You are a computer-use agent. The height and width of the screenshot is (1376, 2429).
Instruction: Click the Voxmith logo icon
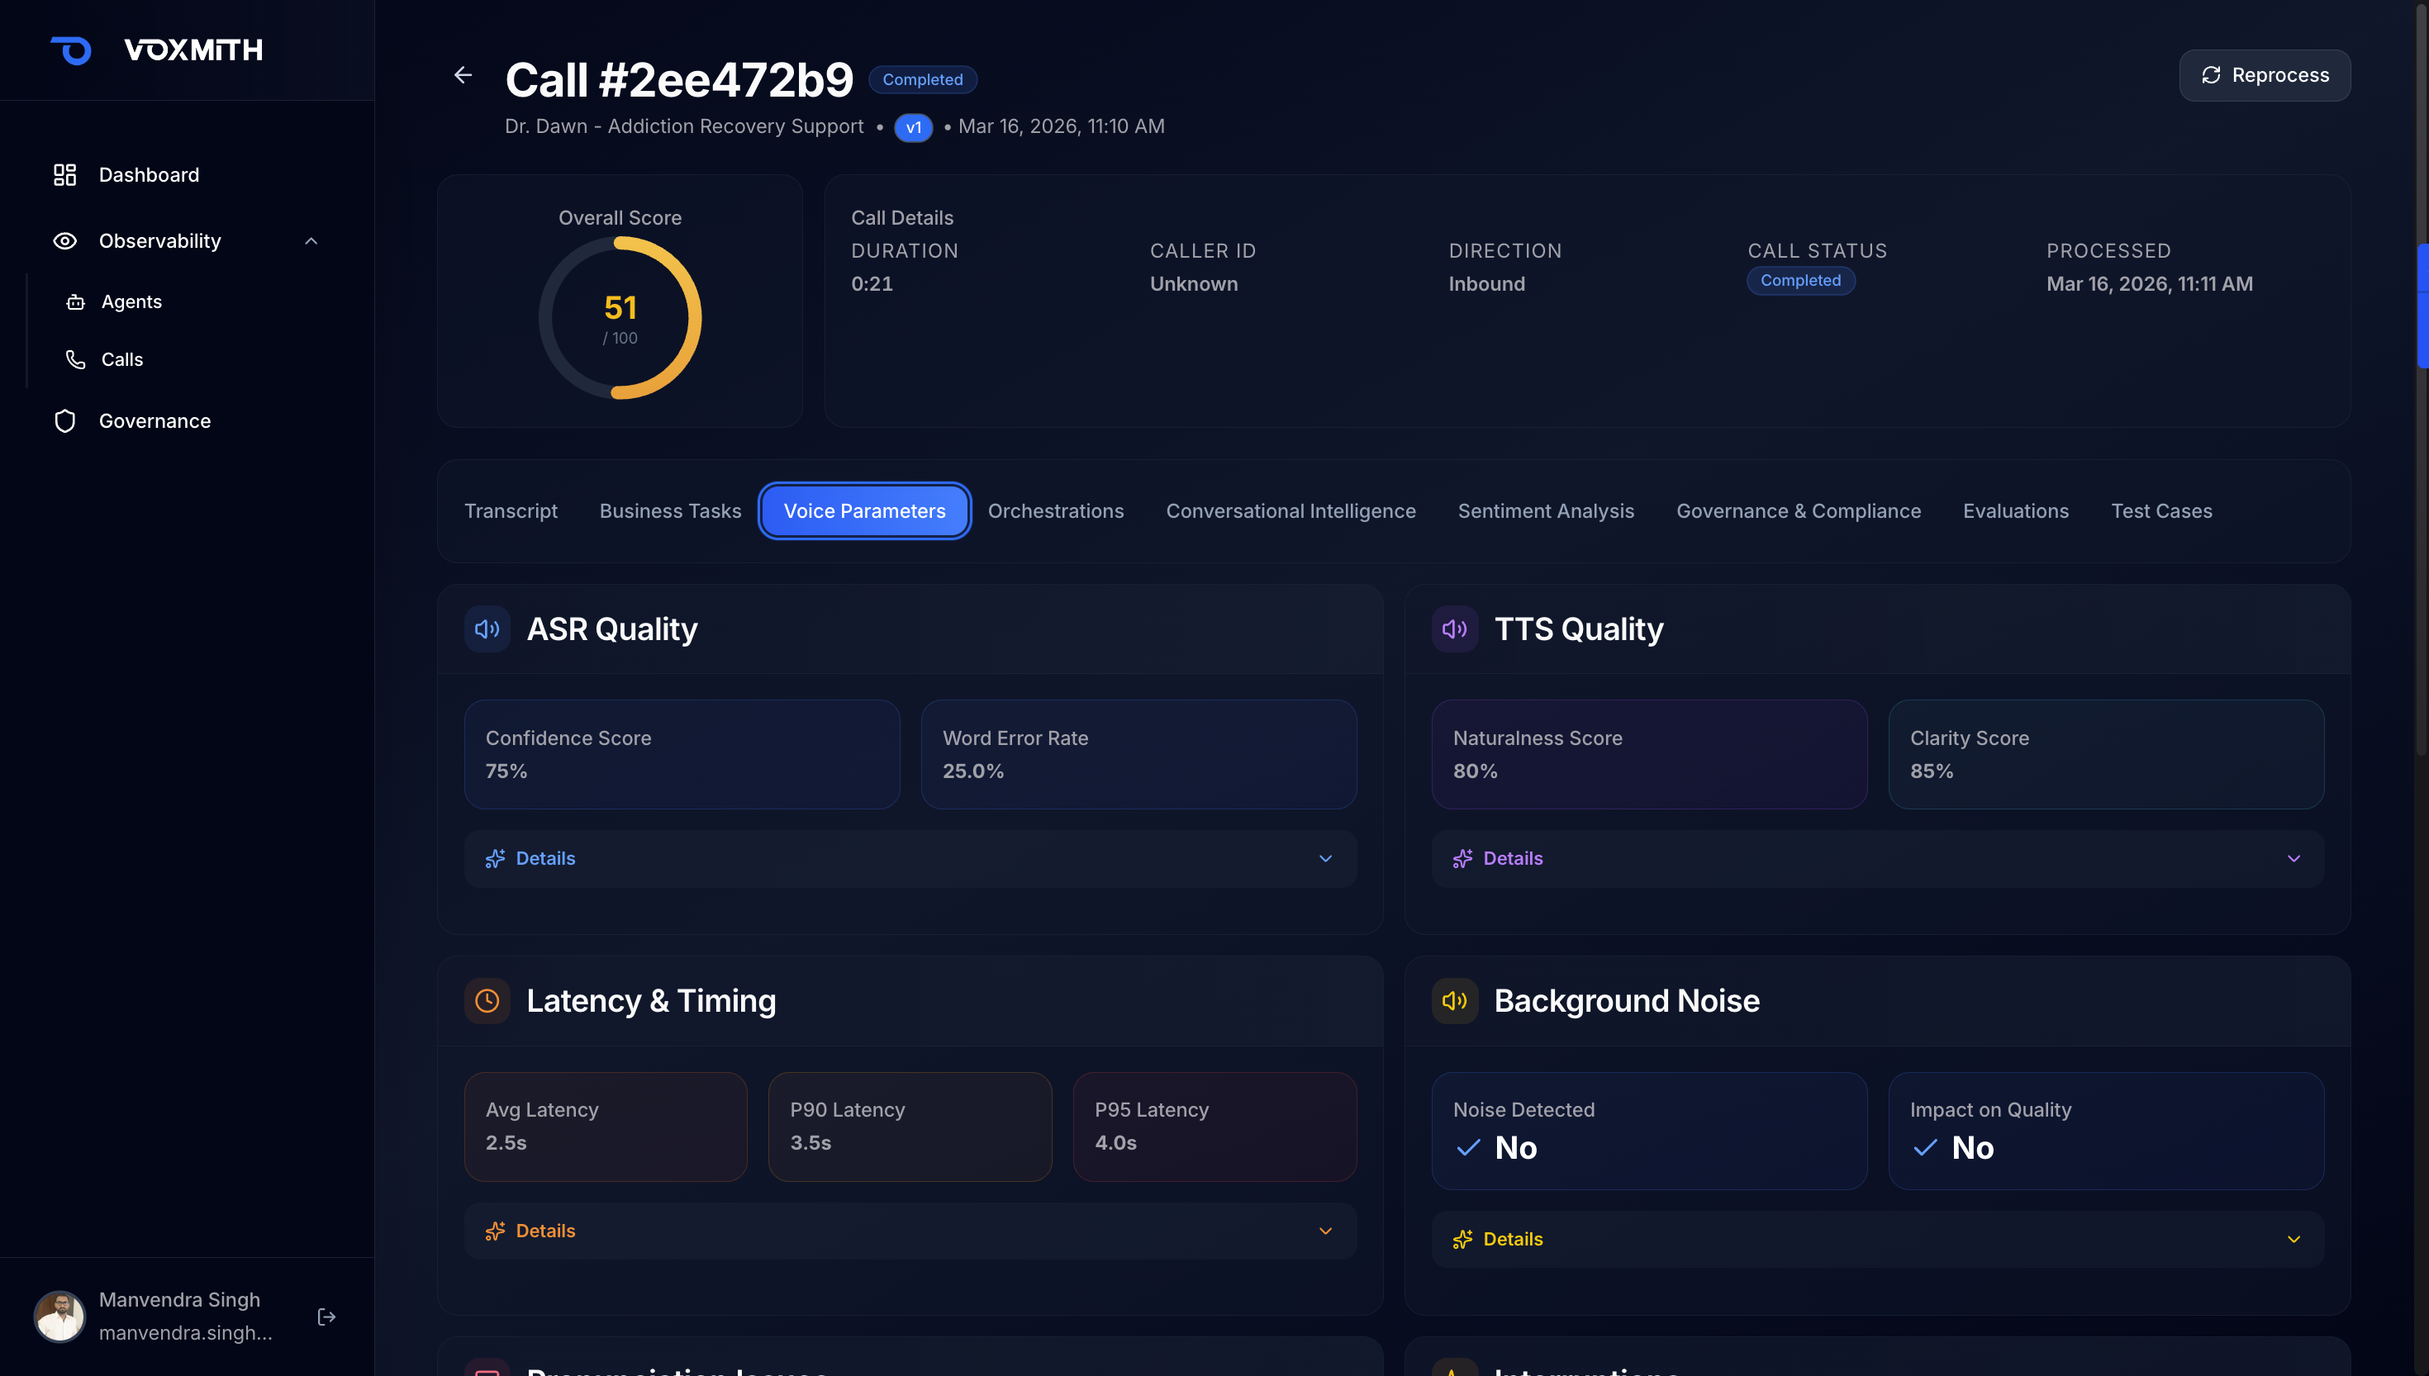(72, 50)
